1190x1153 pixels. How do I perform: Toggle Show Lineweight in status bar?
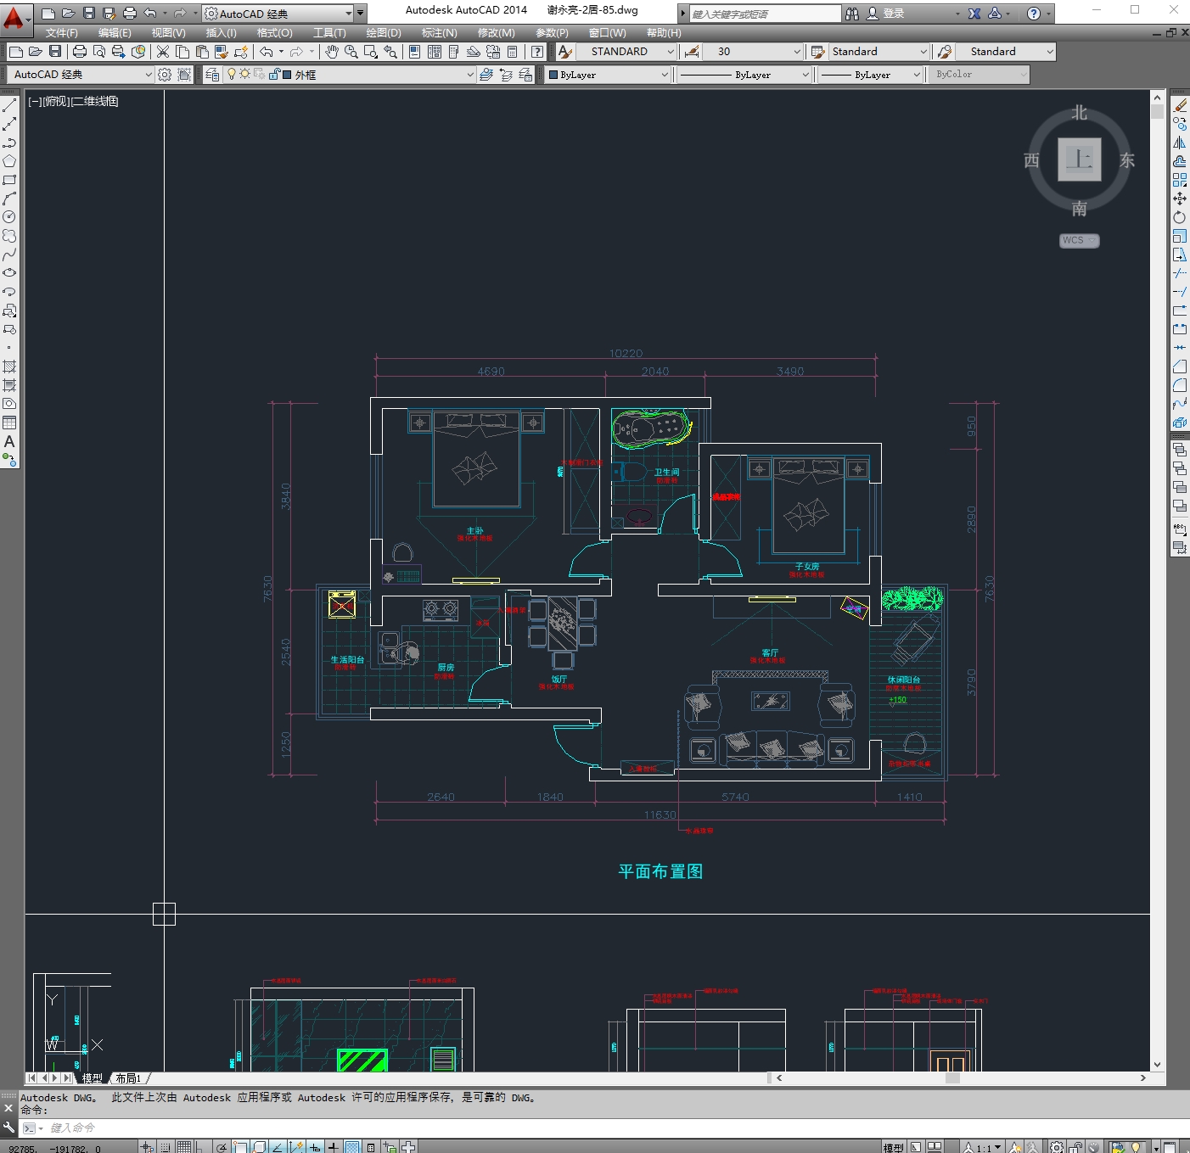point(334,1147)
